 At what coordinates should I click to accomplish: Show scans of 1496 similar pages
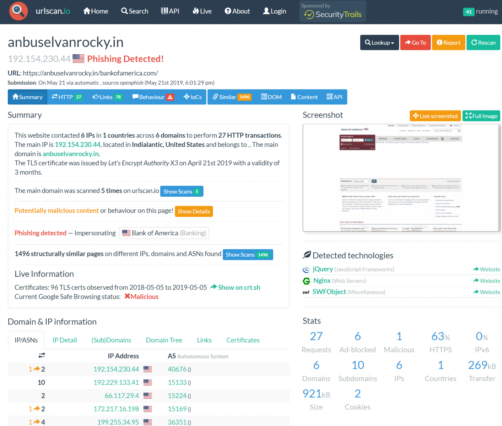[x=248, y=255]
